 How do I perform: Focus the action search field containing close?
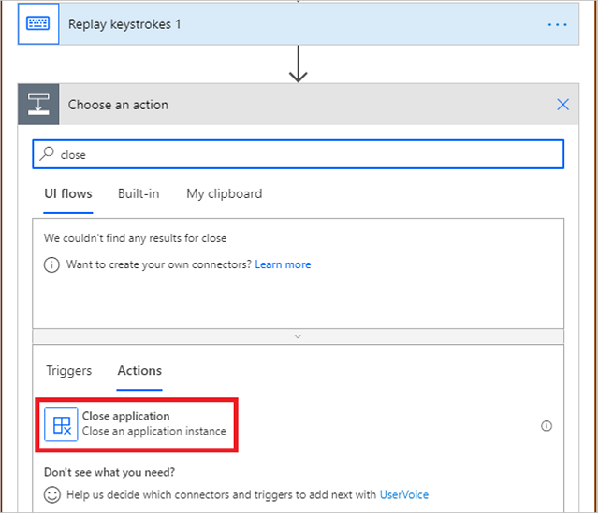pyautogui.click(x=298, y=154)
